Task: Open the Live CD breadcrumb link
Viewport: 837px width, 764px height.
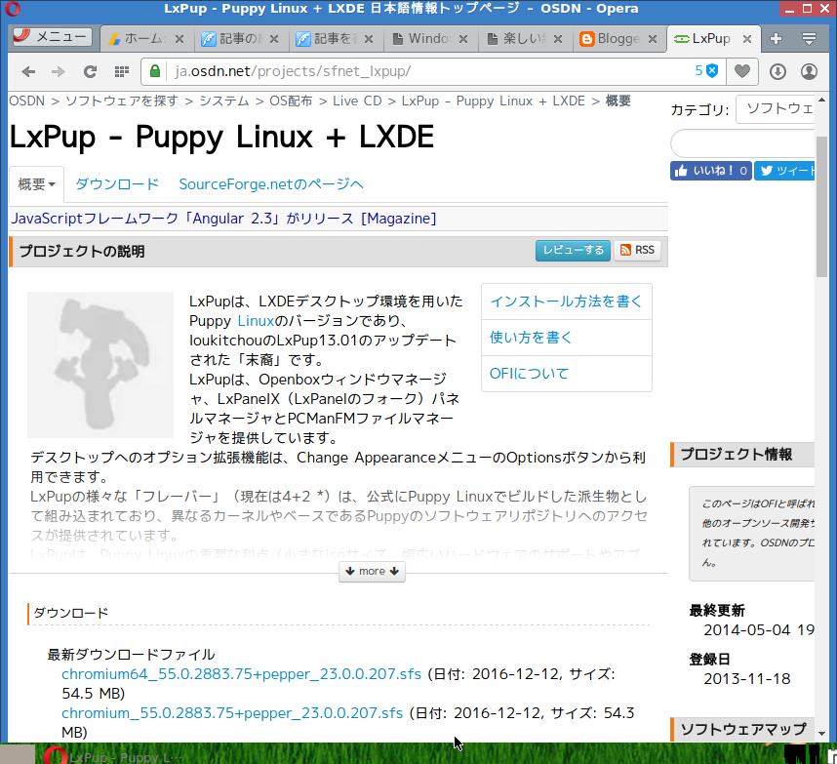Action: click(x=357, y=101)
